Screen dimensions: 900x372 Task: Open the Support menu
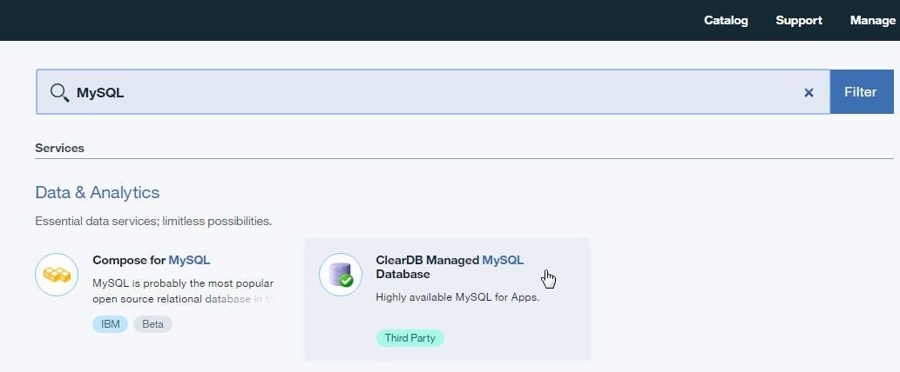[798, 20]
